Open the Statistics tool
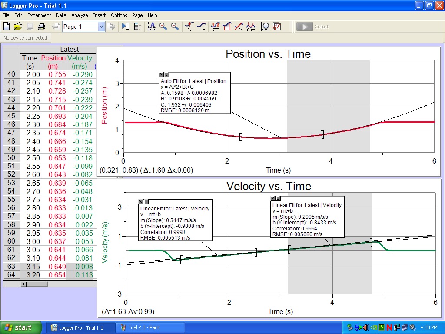Screen dimensions: 445x334 coord(216,26)
